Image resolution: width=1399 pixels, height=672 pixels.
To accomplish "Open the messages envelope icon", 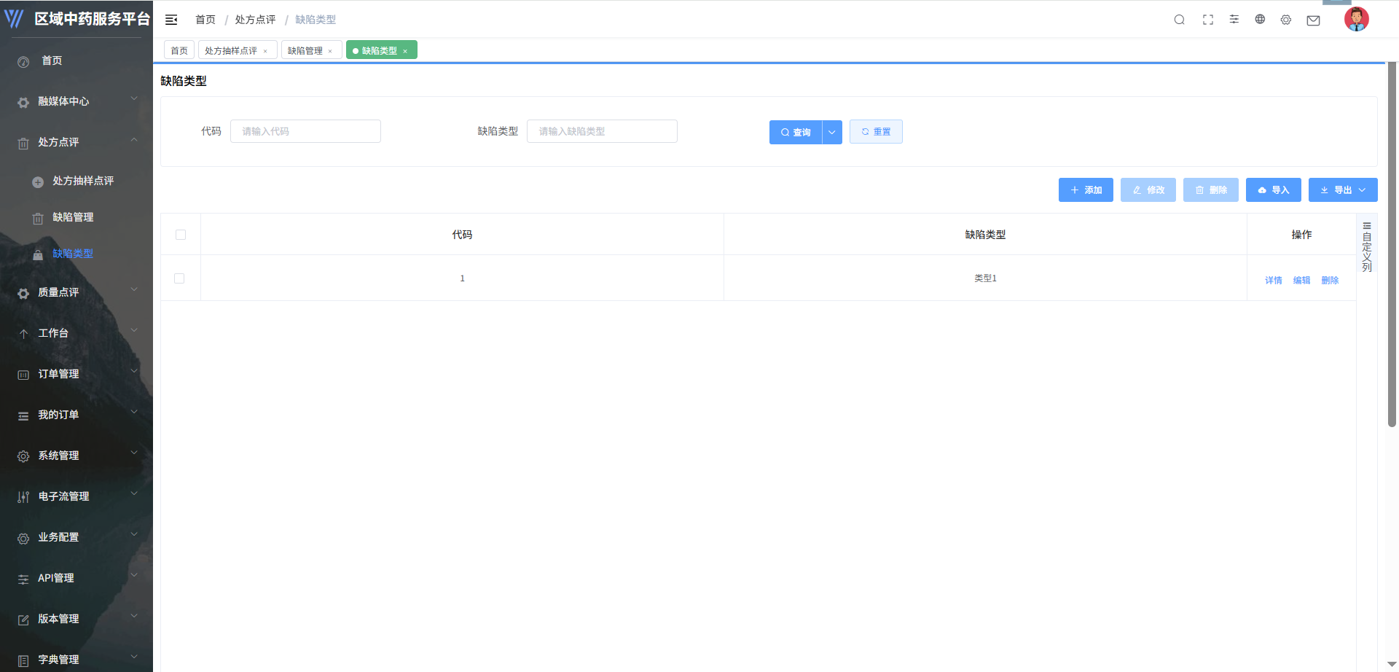I will 1313,20.
